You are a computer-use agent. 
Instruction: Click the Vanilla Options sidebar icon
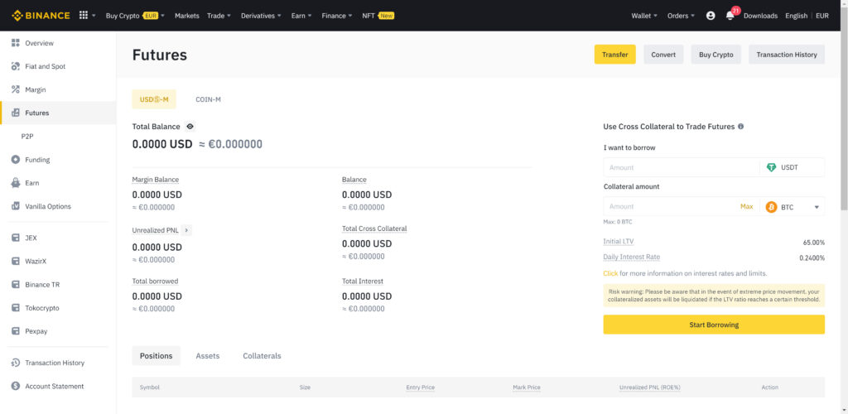pos(16,206)
